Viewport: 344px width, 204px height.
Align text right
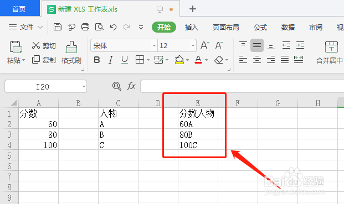(x=271, y=59)
